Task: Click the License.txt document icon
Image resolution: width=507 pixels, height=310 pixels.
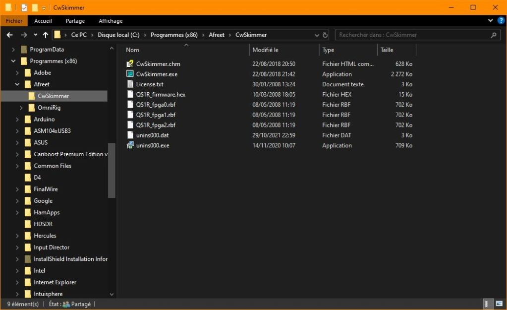Action: (130, 84)
